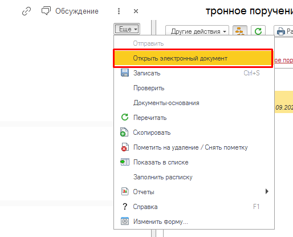Image resolution: width=293 pixels, height=237 pixels.
Task: Open the Обсуждение discussion icon
Action: pyautogui.click(x=46, y=11)
